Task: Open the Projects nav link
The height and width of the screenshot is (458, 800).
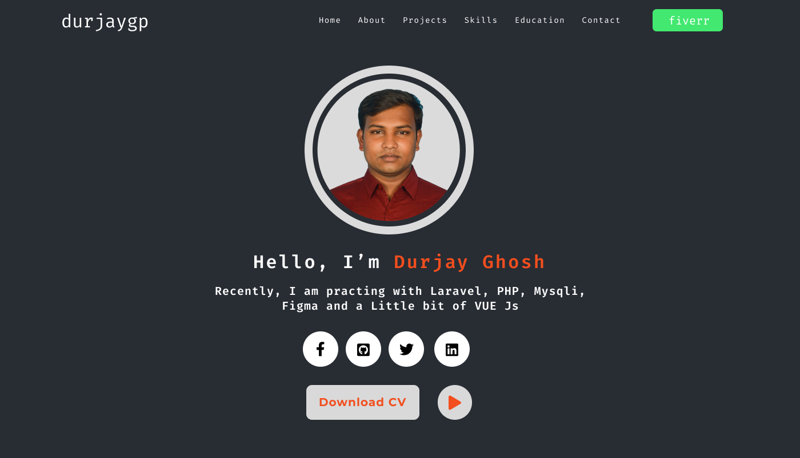Action: click(x=425, y=21)
